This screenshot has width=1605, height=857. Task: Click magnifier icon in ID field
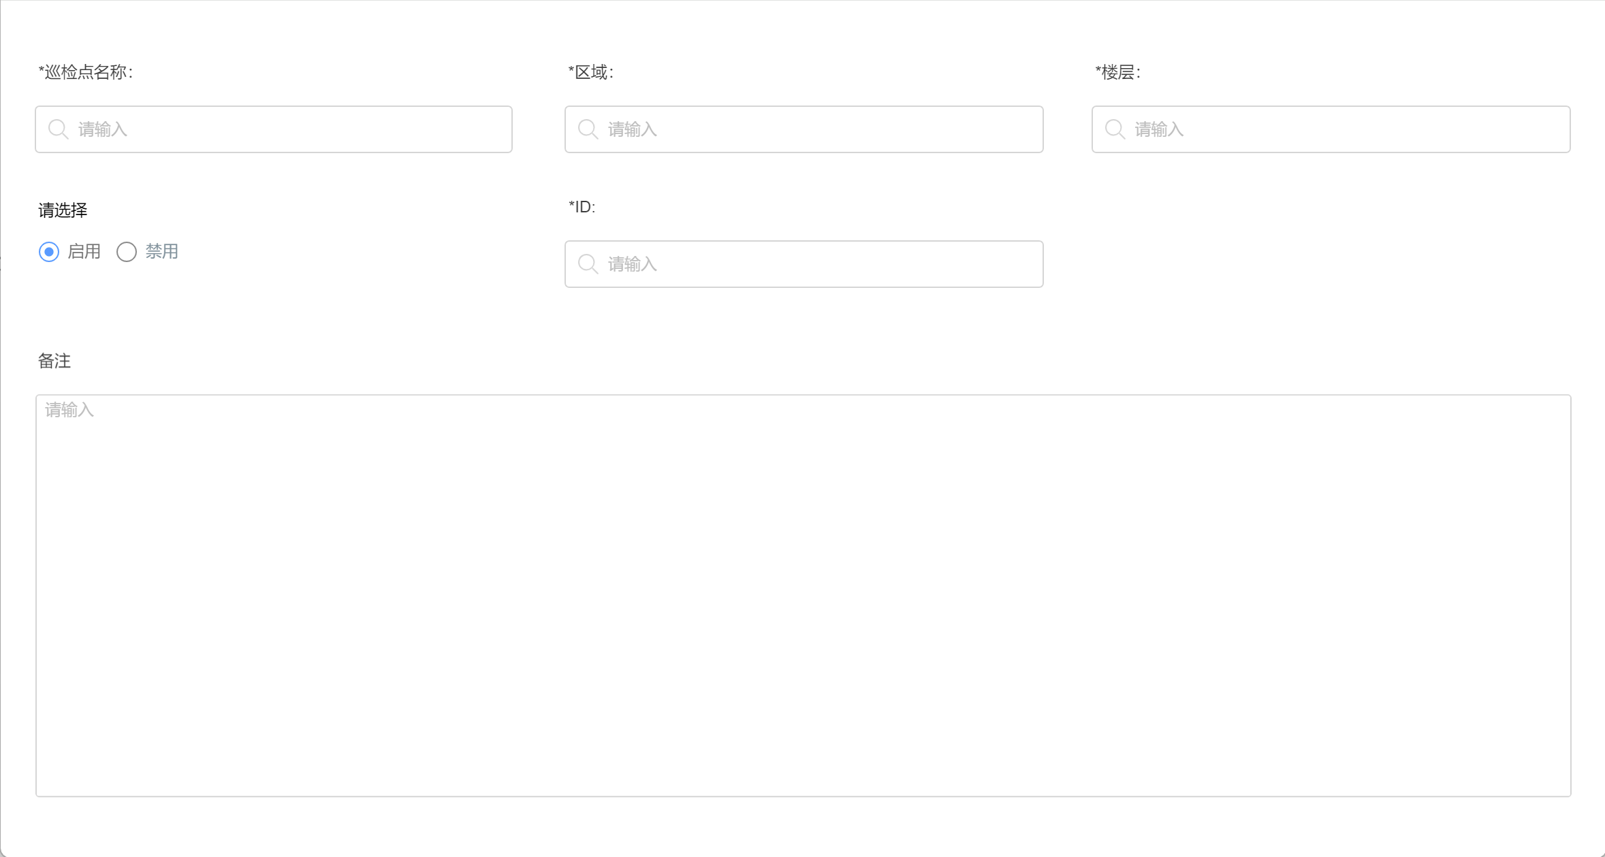588,264
